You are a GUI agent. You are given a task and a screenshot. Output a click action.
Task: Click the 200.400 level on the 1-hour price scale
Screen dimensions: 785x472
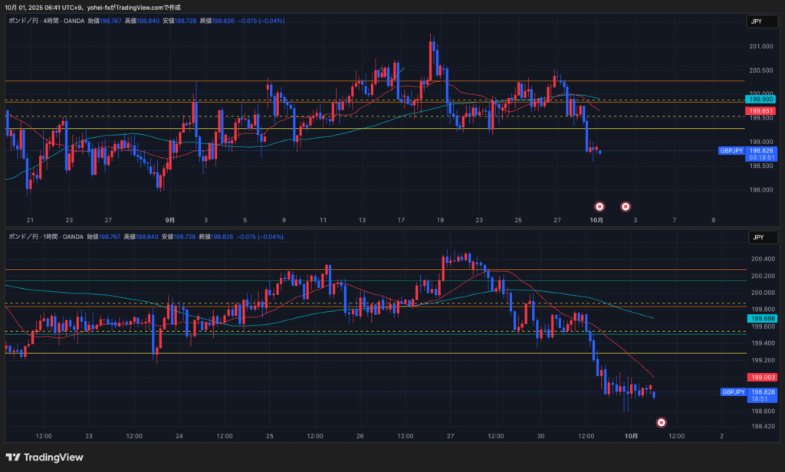click(761, 259)
